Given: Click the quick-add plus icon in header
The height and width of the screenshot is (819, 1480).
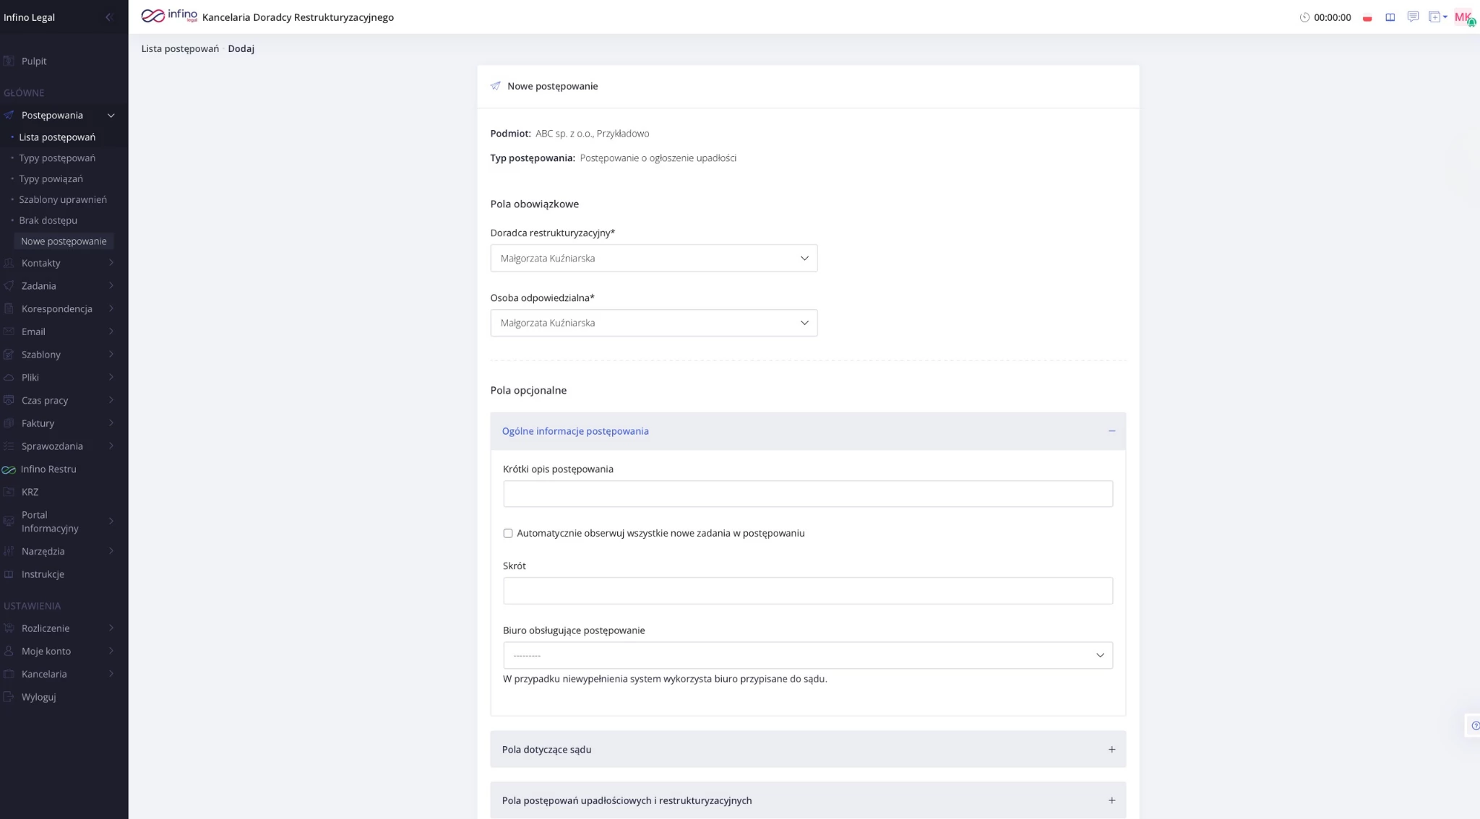Looking at the screenshot, I should (1435, 17).
